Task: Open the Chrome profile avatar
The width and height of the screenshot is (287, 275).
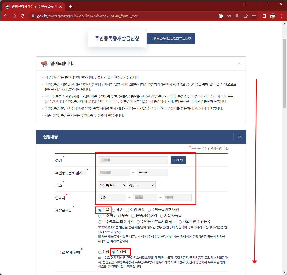Action: (x=272, y=16)
